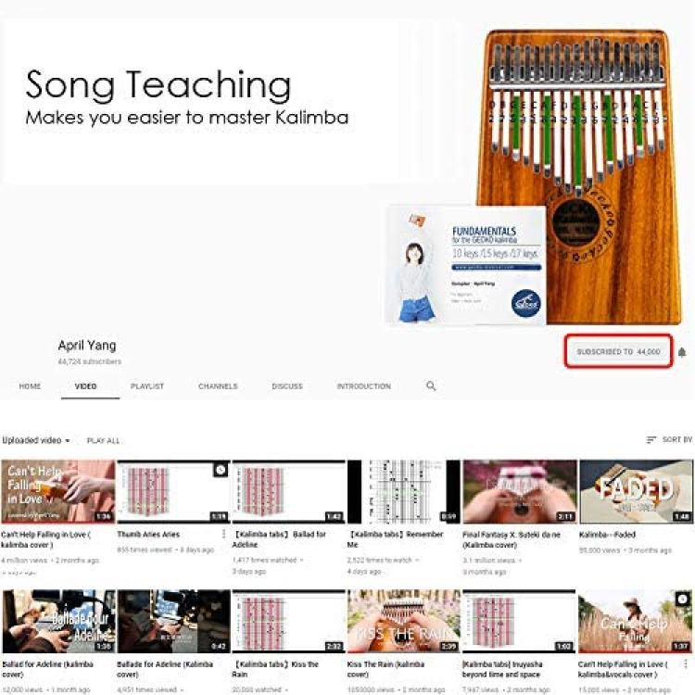Viewport: 695px width, 695px height.
Task: Open the Channels tab
Action: pyautogui.click(x=218, y=386)
